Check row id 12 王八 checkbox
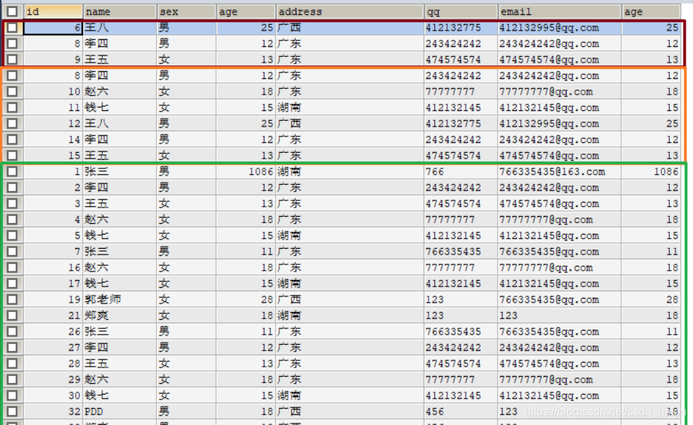 [12, 123]
